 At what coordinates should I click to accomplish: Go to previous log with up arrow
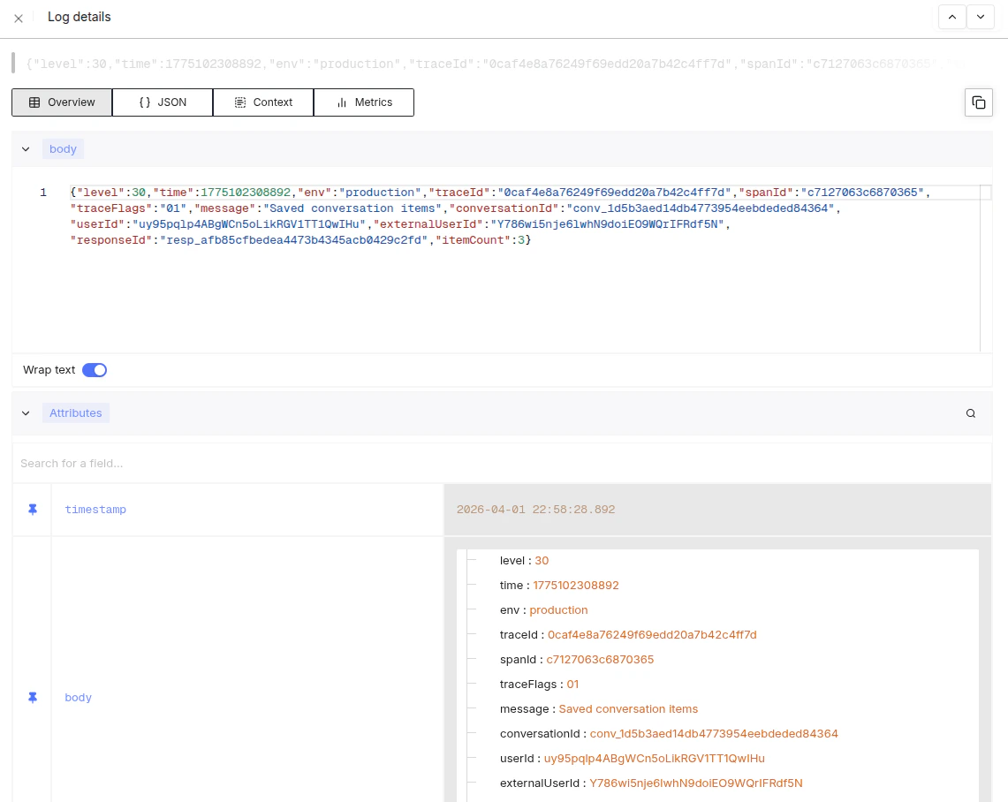952,18
